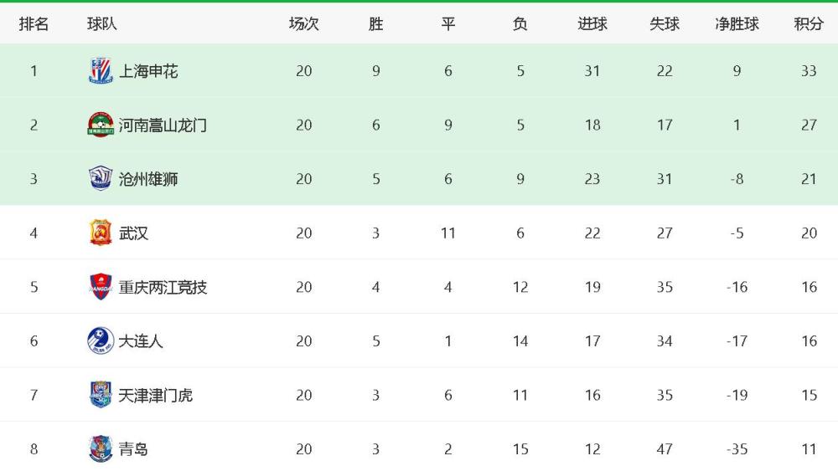Click the Tianjin Jinmen Tiger logo
The height and width of the screenshot is (471, 838).
point(101,395)
